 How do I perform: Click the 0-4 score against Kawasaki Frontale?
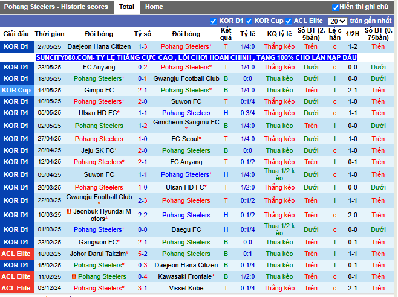pos(142,276)
